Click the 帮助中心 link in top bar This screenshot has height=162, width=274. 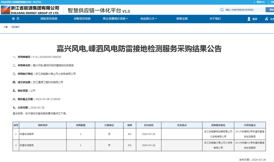[x=260, y=2]
